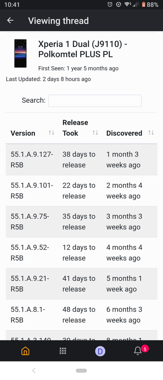Tap Android system back chevron
This screenshot has width=163, height=380.
click(34, 370)
